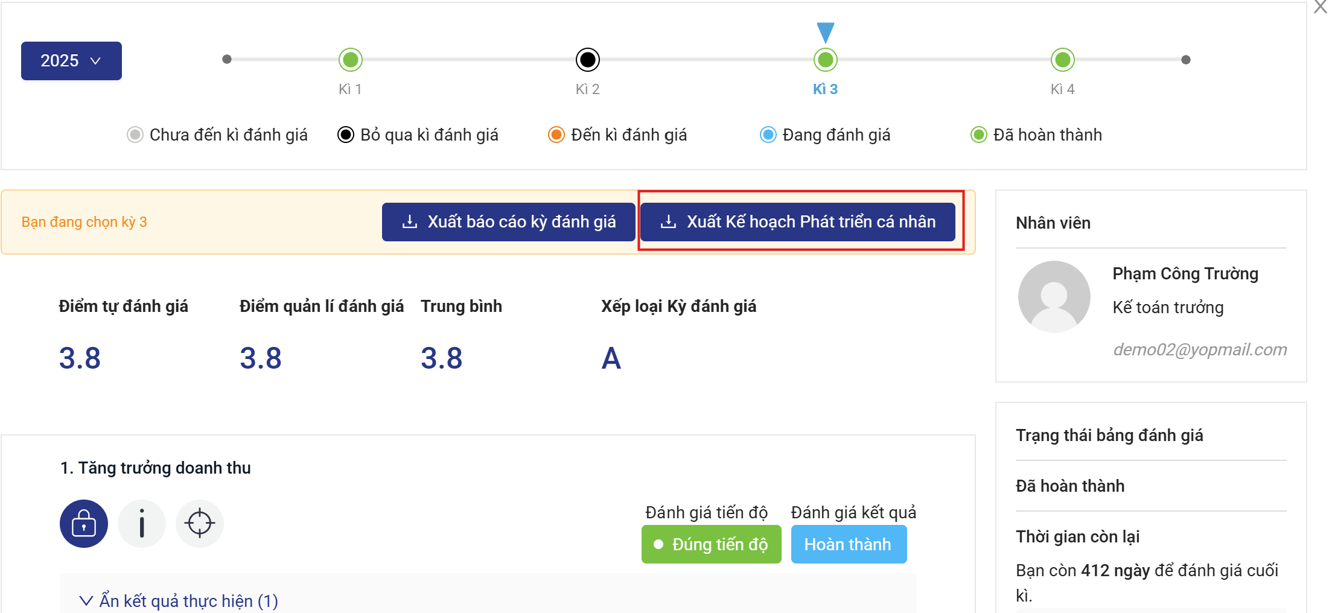Click Xuất báo cáo kỳ đánh giá button
This screenshot has height=613, width=1329.
tap(508, 222)
